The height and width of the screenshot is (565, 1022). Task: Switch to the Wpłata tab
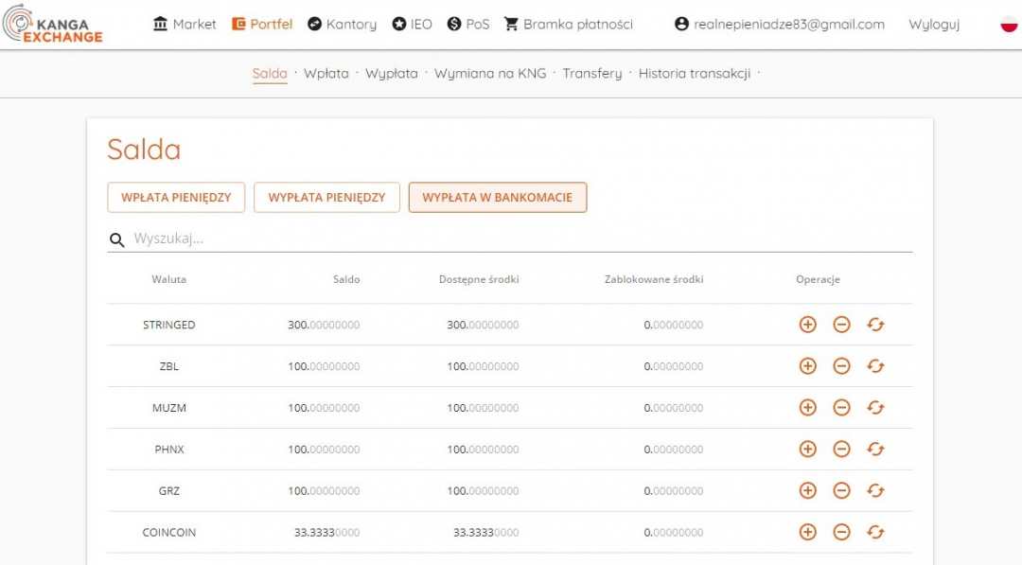click(x=326, y=73)
